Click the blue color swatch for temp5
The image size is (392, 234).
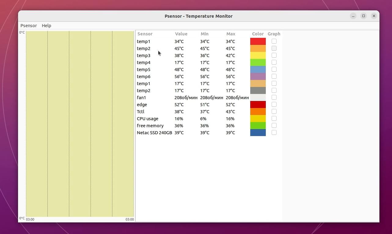[258, 69]
